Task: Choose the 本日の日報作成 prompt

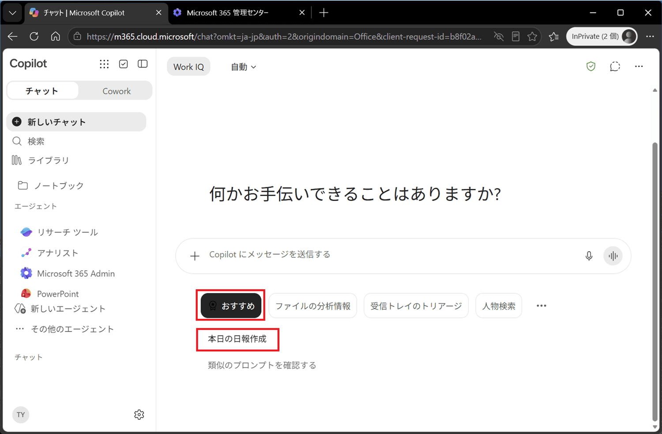Action: pyautogui.click(x=237, y=339)
